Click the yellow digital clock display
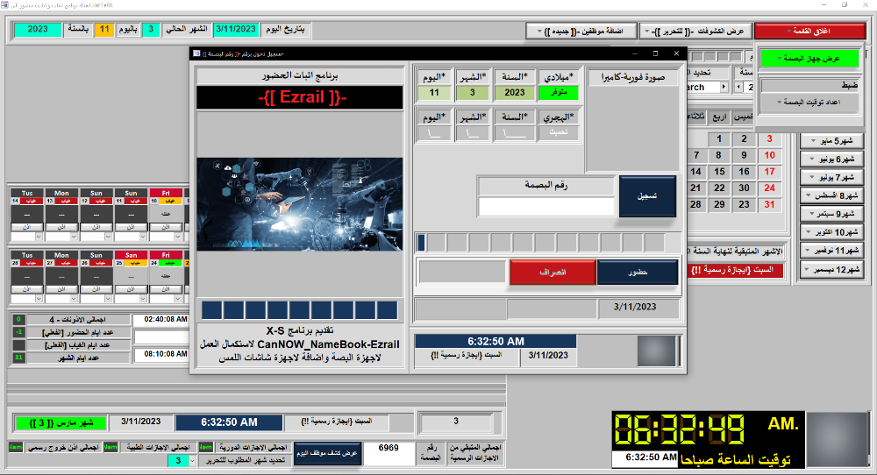The height and width of the screenshot is (475, 877). [681, 430]
